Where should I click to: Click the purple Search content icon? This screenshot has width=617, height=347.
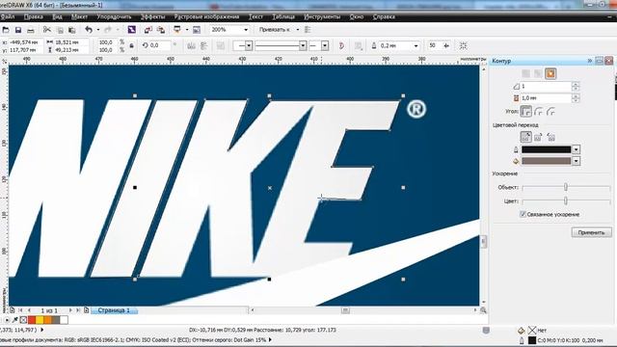132,30
